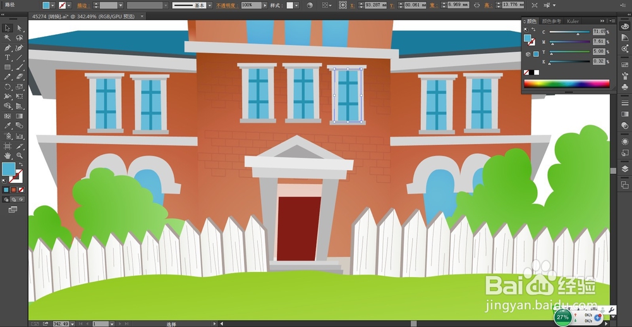Select the Mesh tool
This screenshot has height=327, width=632.
(7, 116)
